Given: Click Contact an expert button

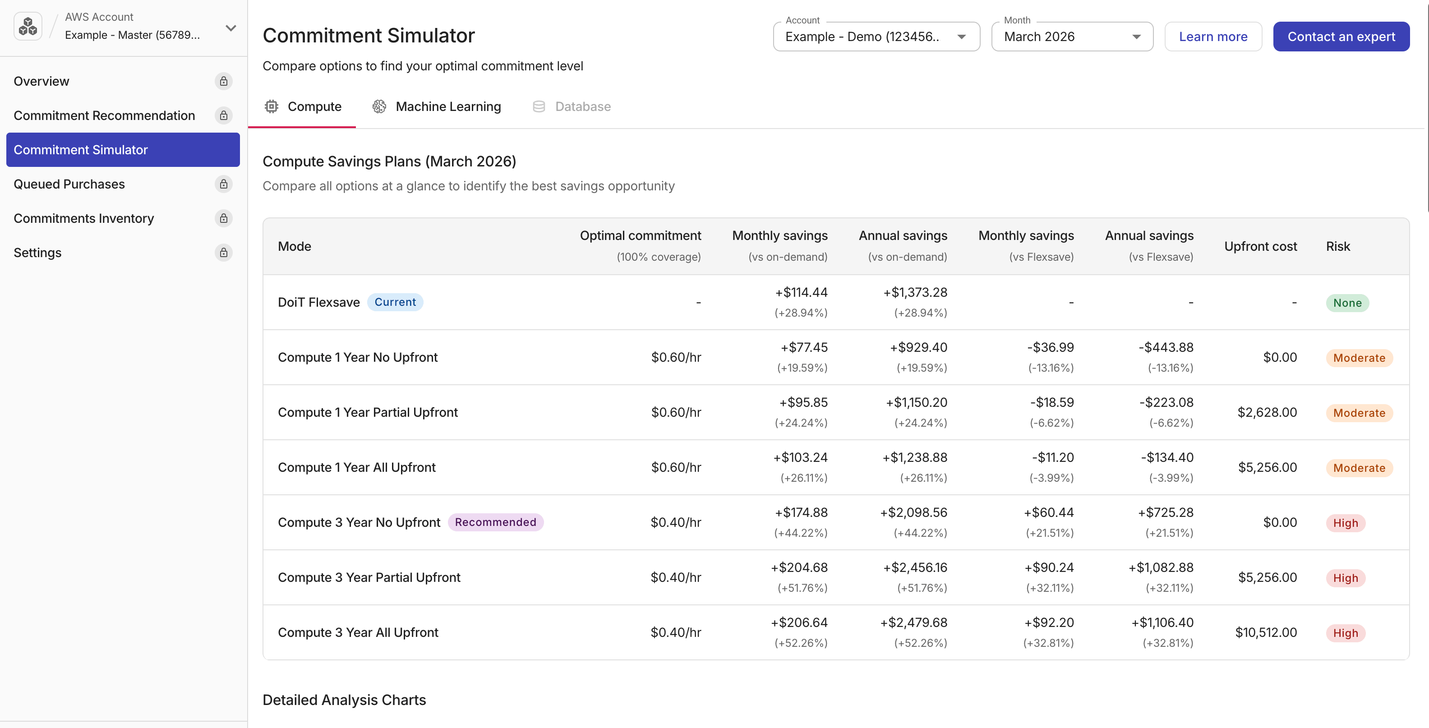Looking at the screenshot, I should pos(1341,37).
